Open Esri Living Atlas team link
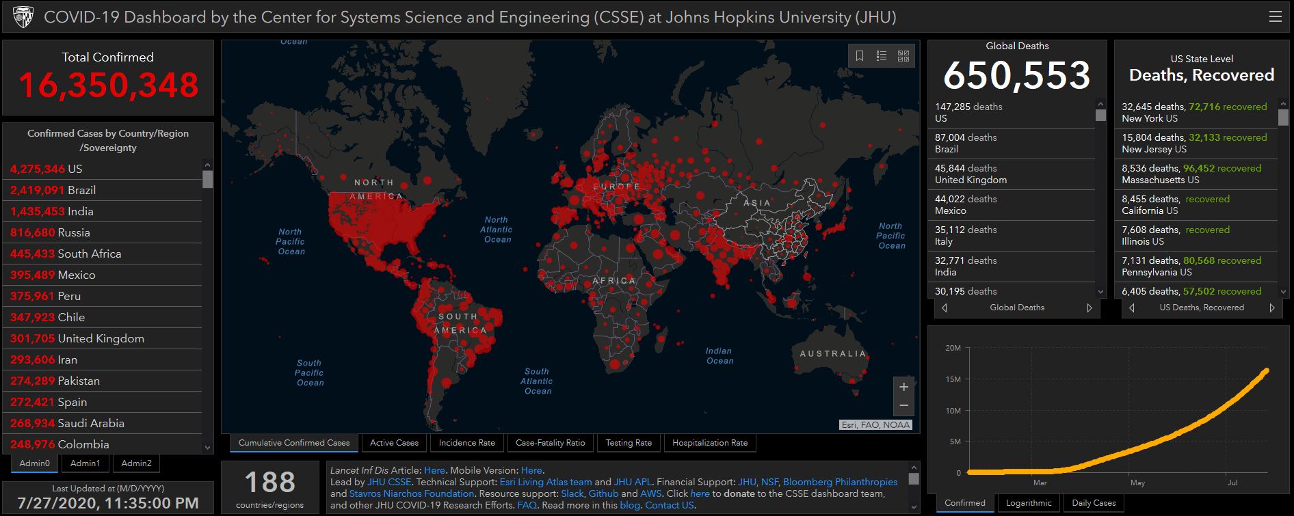The image size is (1294, 516). (546, 482)
